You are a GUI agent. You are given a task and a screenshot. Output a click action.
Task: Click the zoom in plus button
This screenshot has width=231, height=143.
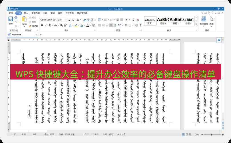223,134
